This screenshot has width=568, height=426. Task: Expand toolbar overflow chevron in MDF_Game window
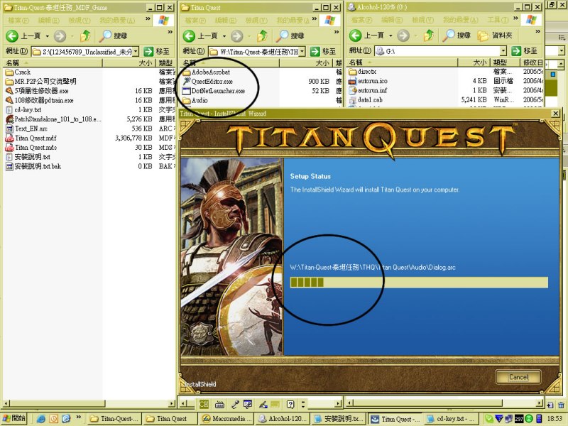click(x=170, y=32)
